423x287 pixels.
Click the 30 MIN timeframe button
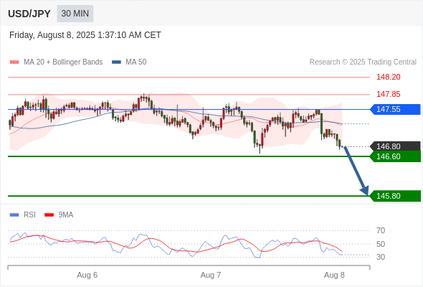pos(75,14)
